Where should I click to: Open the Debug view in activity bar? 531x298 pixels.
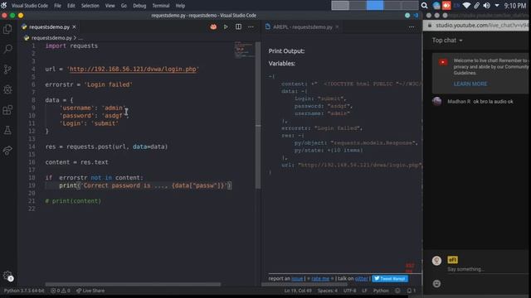point(7,89)
